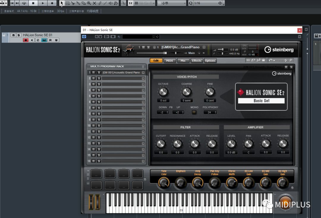Select the Range Selection tool
The width and height of the screenshot is (321, 218).
coord(67,3)
